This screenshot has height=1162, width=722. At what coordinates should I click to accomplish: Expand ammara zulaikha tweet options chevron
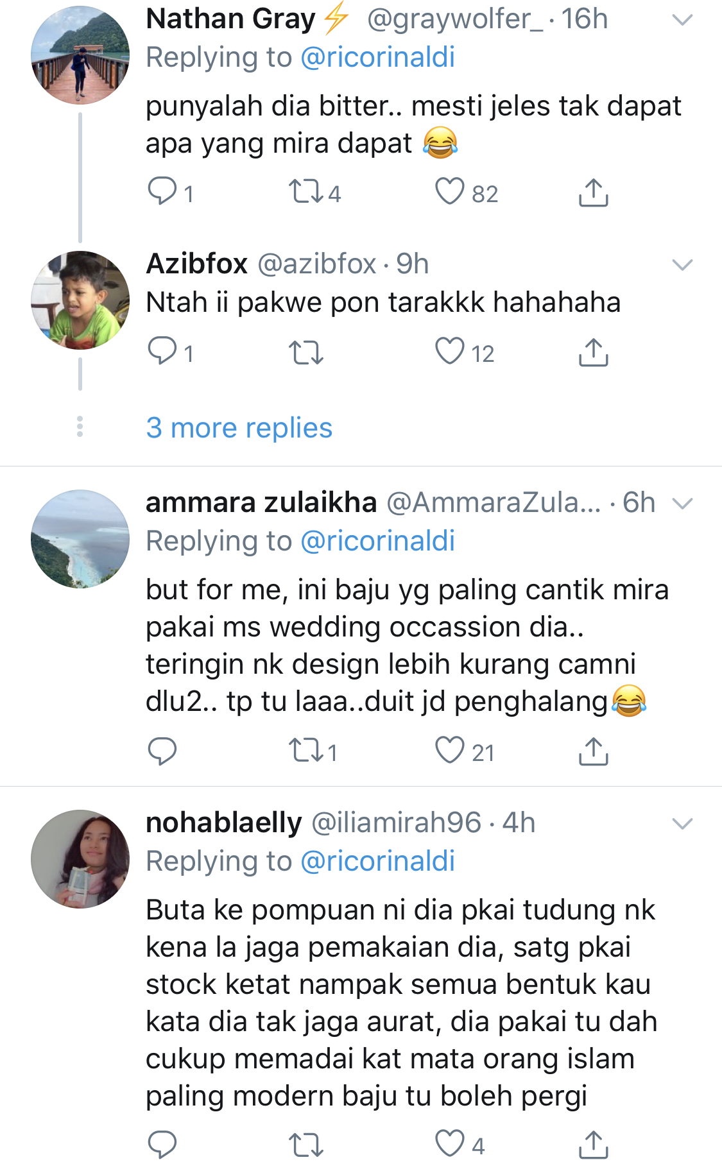(x=682, y=504)
